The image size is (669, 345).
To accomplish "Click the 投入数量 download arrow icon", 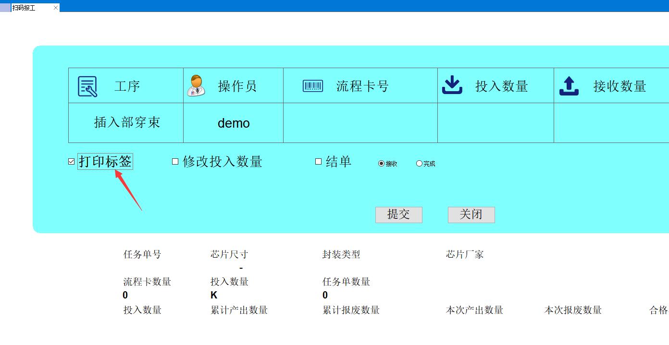I will [x=452, y=86].
